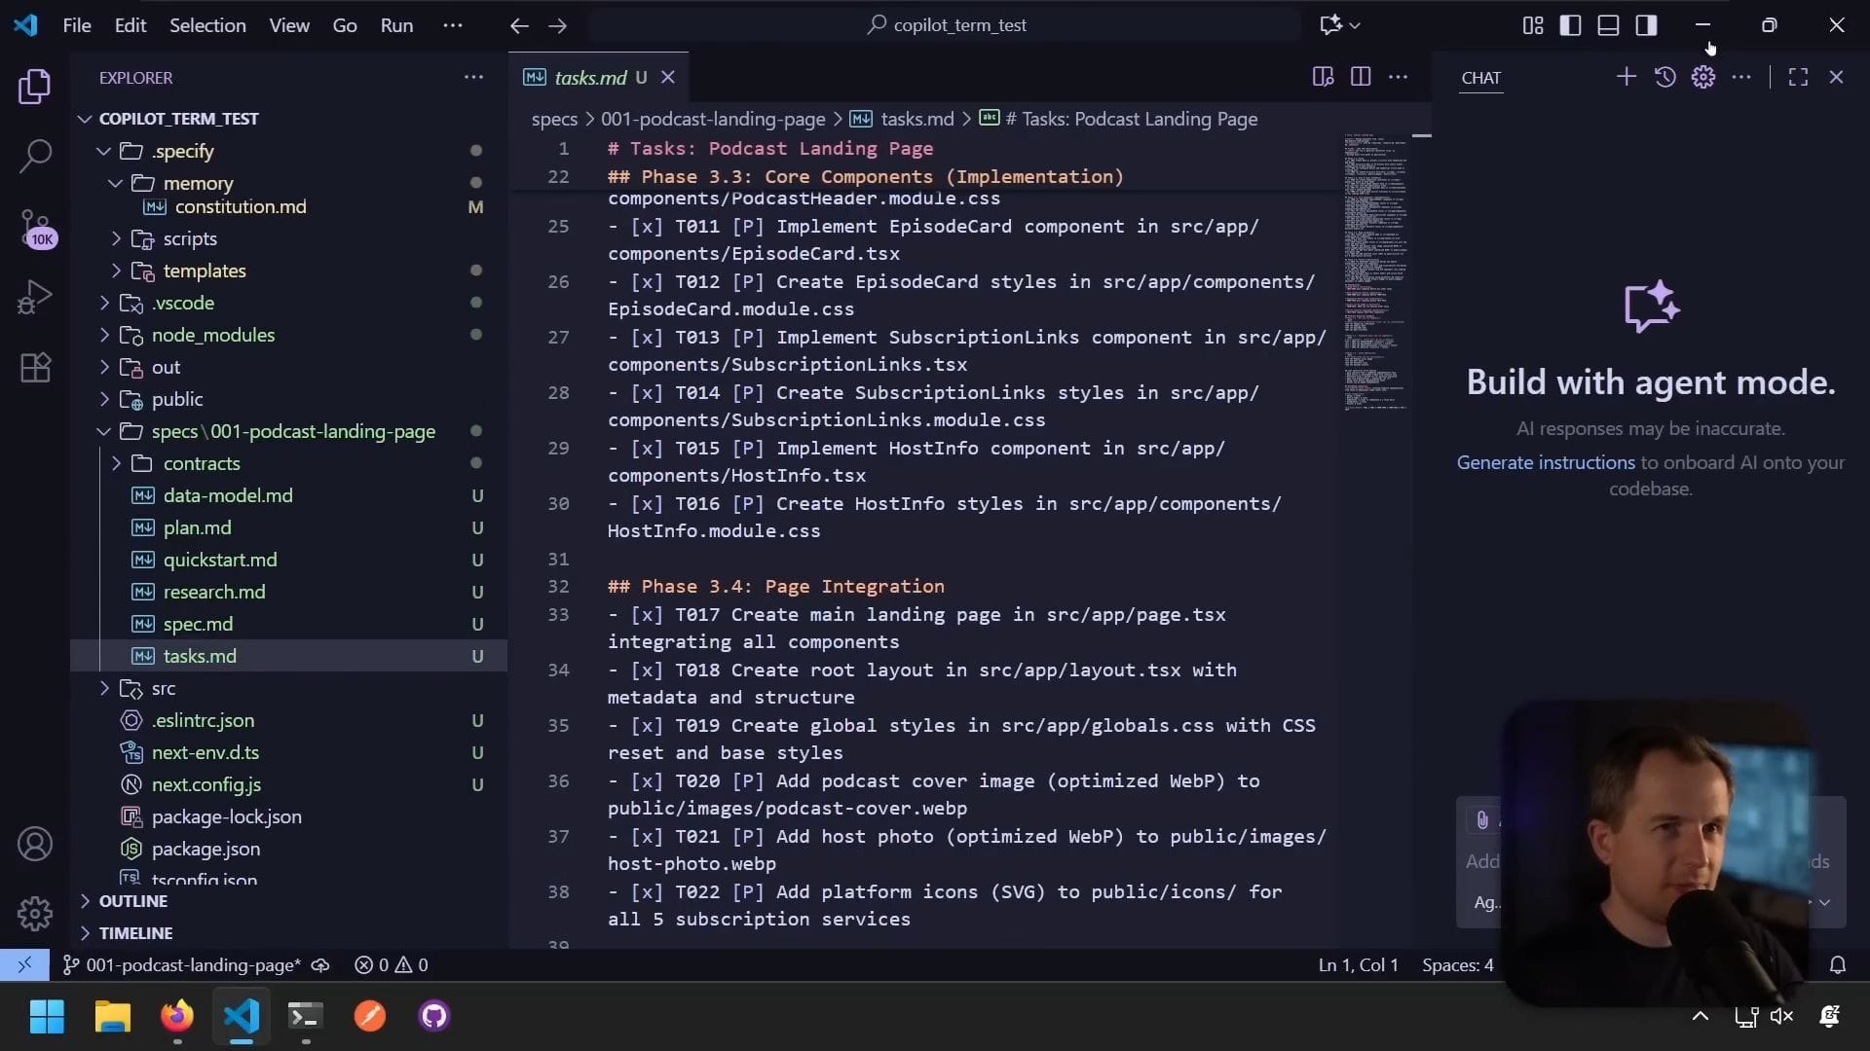Open the Run and Debug view

click(x=35, y=298)
